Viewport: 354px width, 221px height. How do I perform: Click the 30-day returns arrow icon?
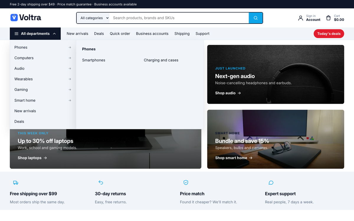coord(101,183)
